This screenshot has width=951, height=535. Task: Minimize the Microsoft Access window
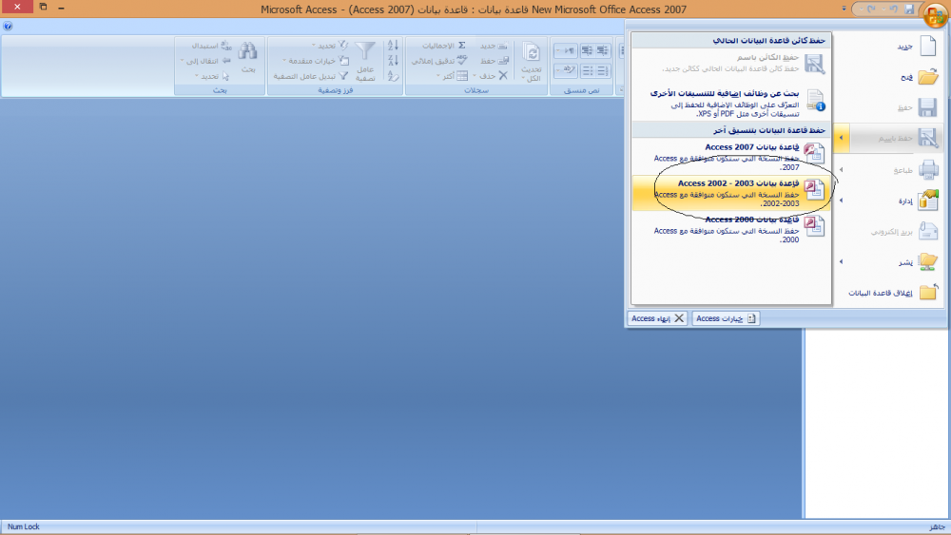coord(61,8)
